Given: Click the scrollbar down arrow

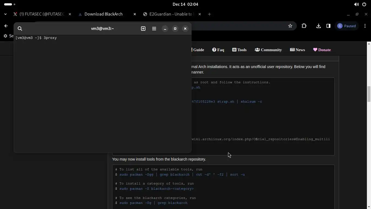Looking at the screenshot, I should coord(369,207).
